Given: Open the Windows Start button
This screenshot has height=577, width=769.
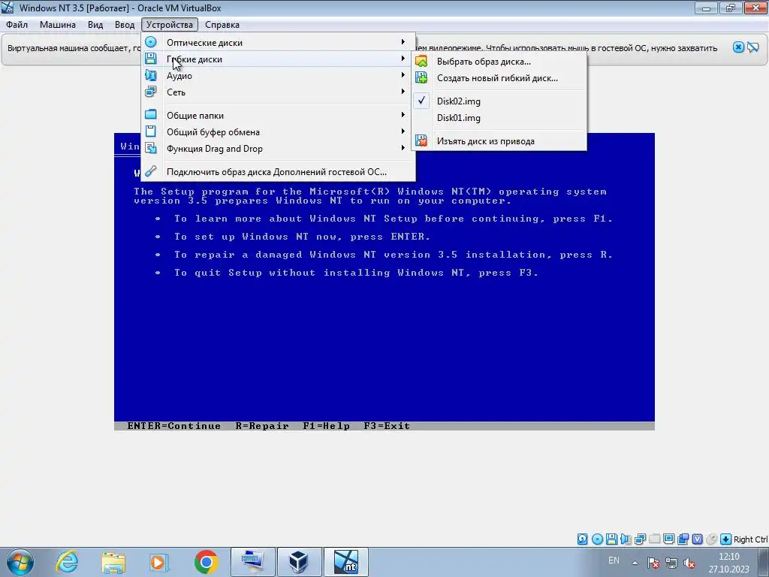Looking at the screenshot, I should pos(20,562).
